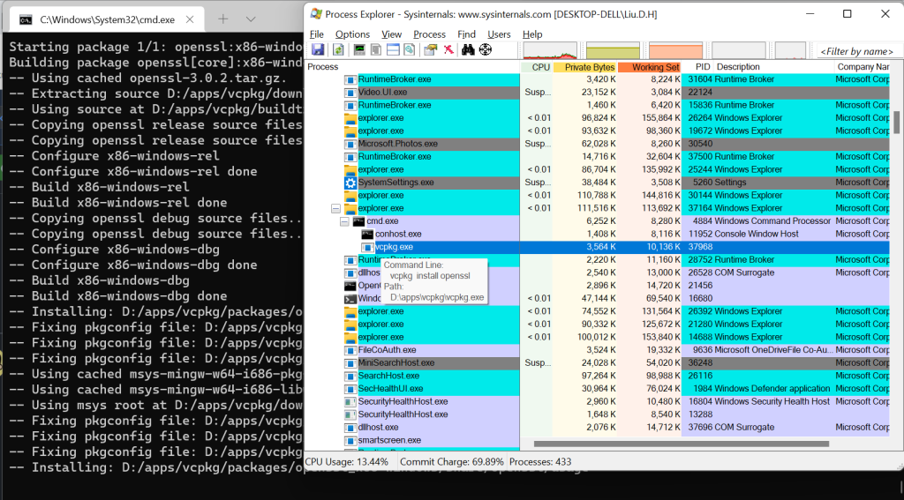Viewport: 904px width, 500px height.
Task: Click the yellow commit history mini graph
Action: pos(613,50)
